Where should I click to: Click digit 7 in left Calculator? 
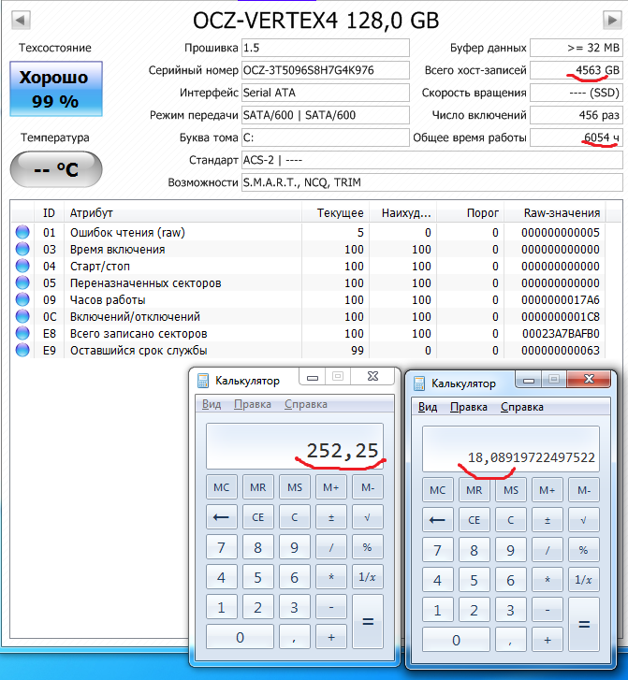click(x=221, y=547)
